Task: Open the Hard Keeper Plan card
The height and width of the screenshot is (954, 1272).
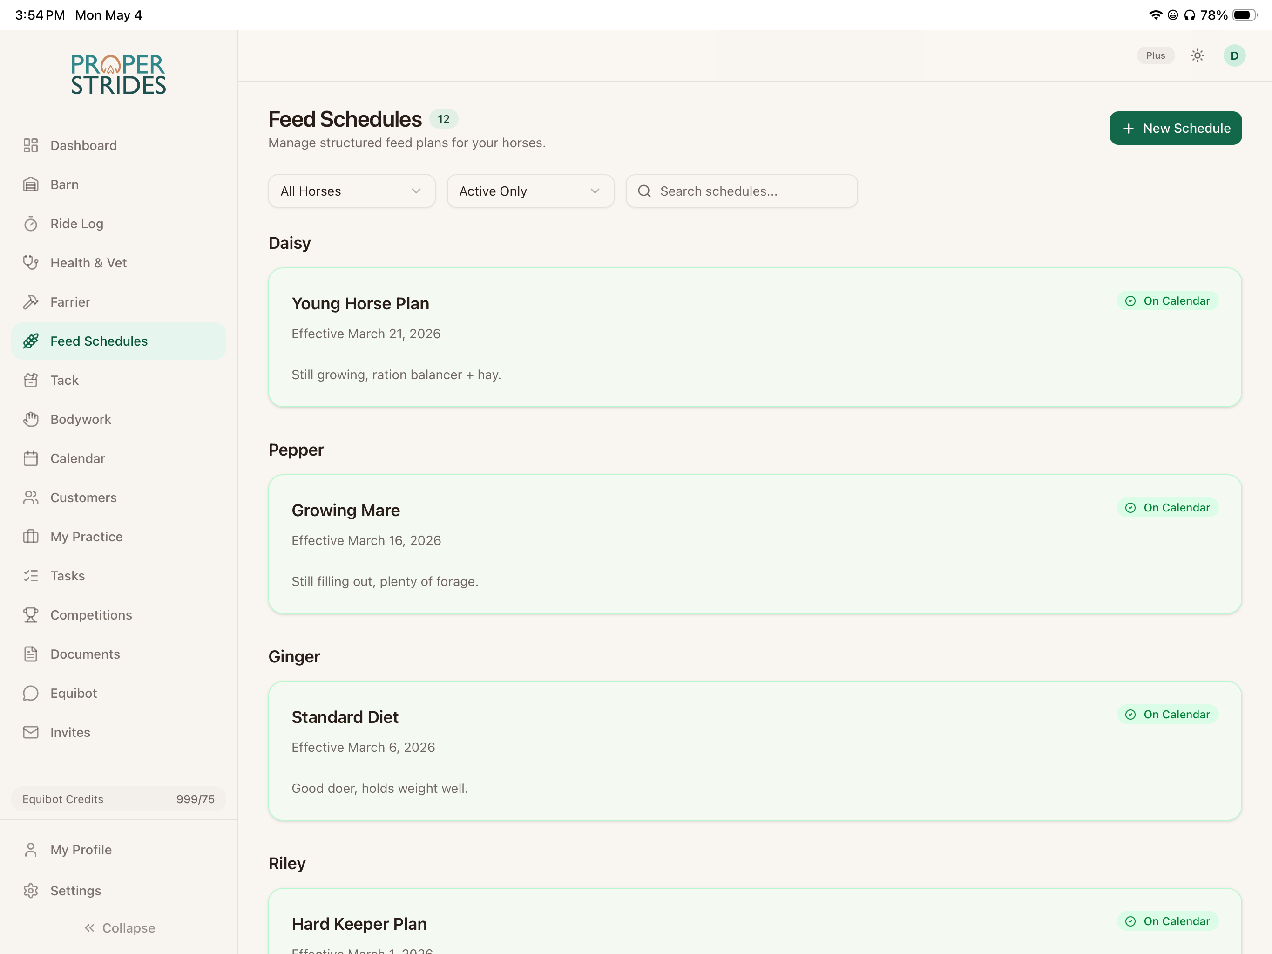Action: (755, 921)
